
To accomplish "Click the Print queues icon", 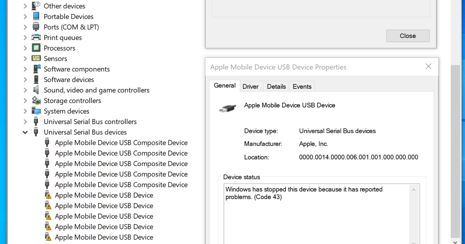I will (x=36, y=37).
